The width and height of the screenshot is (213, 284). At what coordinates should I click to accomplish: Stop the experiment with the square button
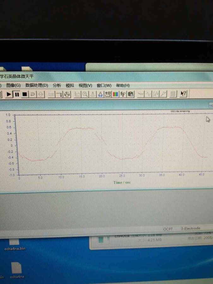(x=25, y=94)
